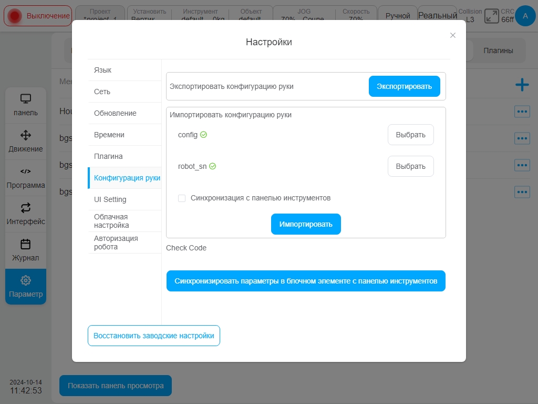This screenshot has width=538, height=404.
Task: Click the Экспортировать конфигурацию руки label
Action: [x=232, y=86]
